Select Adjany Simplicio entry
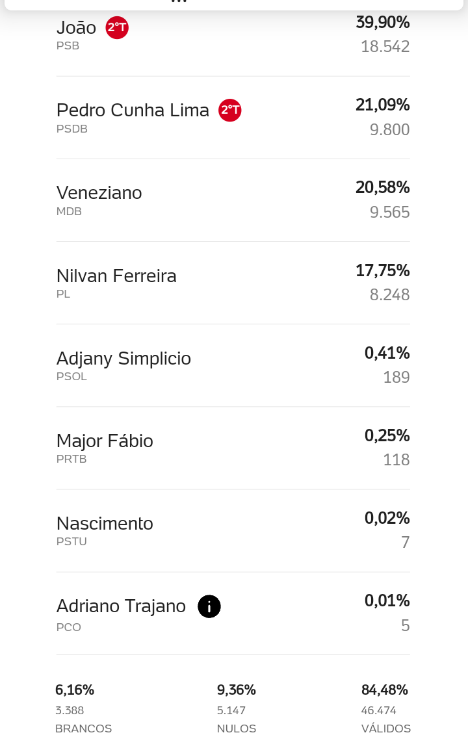Image resolution: width=468 pixels, height=748 pixels. click(233, 365)
